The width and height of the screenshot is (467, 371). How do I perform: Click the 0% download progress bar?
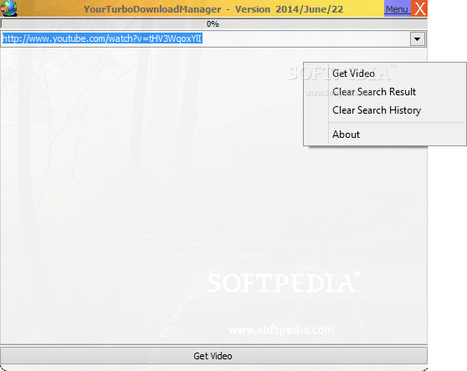click(x=213, y=23)
